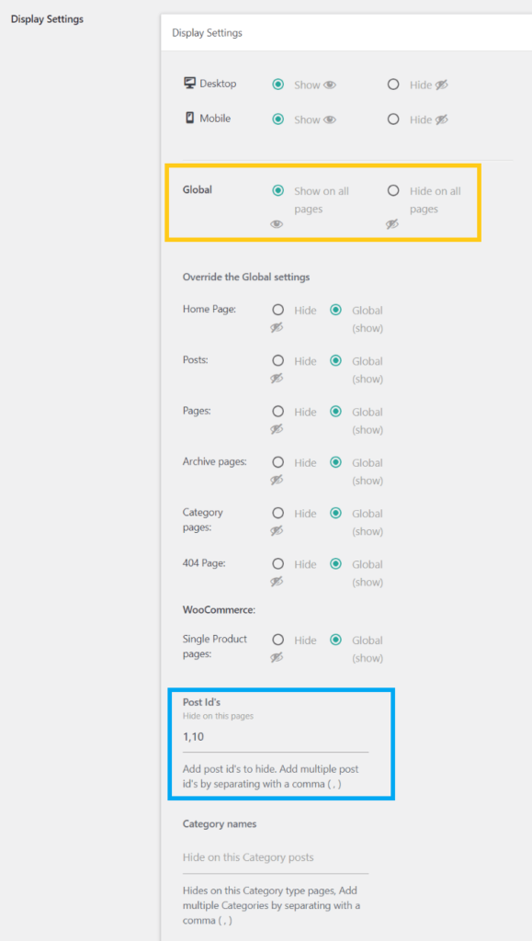The height and width of the screenshot is (941, 532).
Task: Click the eye icon beside Desktop Show
Action: [330, 85]
